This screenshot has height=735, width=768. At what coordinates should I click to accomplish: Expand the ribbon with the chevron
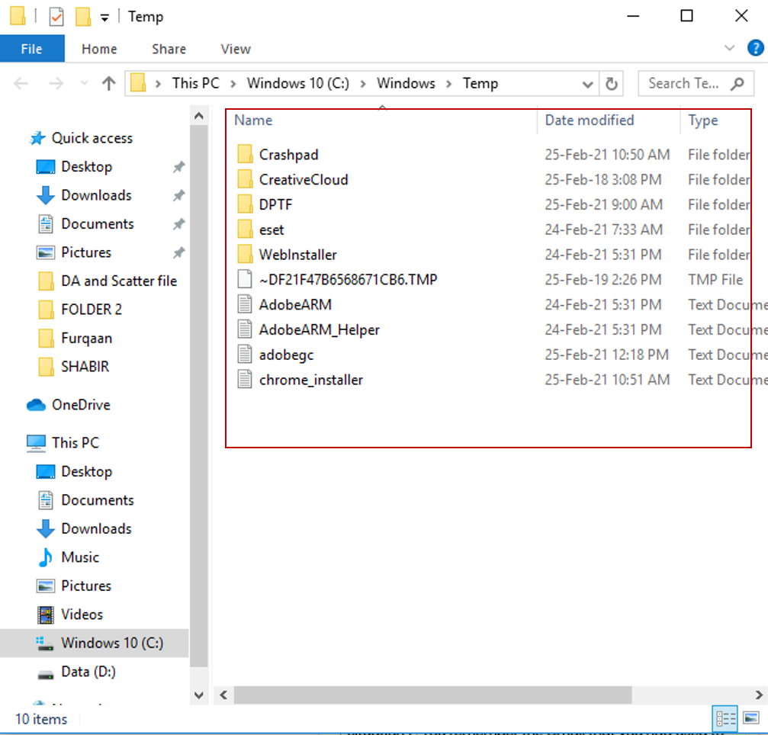(731, 48)
